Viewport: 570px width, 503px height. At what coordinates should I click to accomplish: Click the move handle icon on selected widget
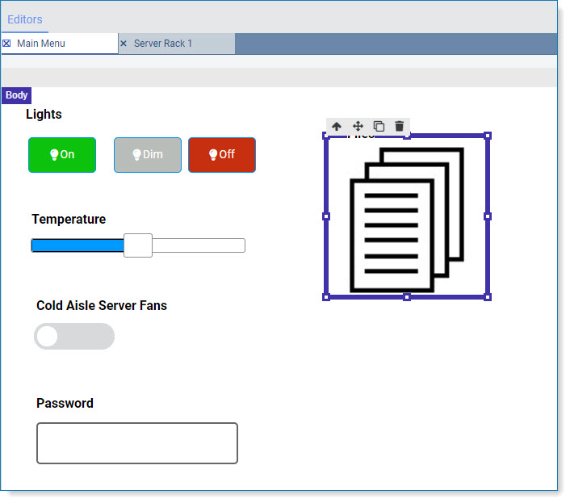click(358, 127)
